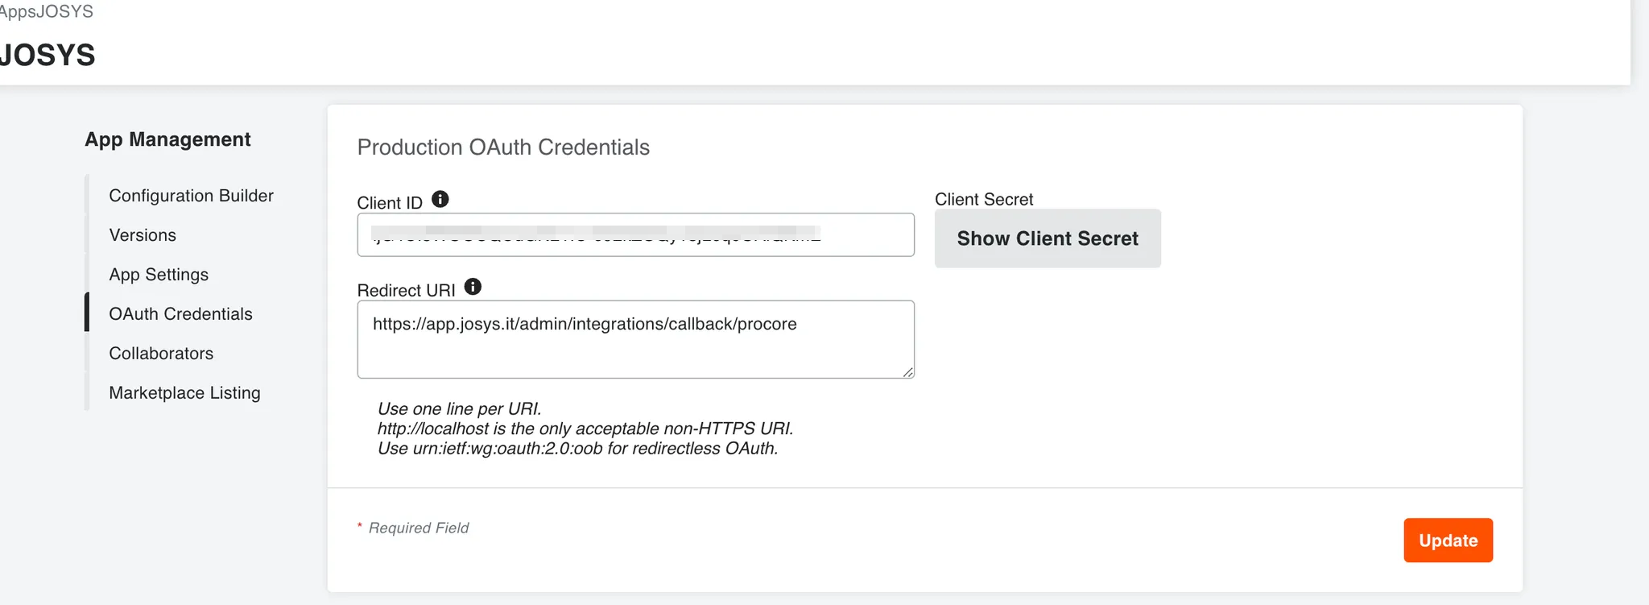Click the Client Secret label

tap(984, 199)
